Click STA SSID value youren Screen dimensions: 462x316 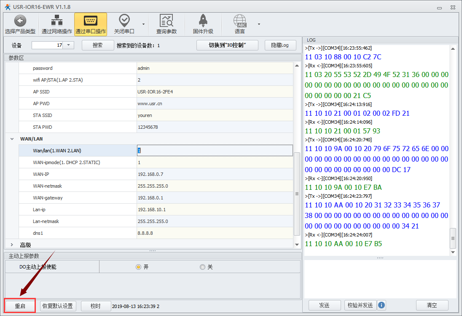[215, 115]
